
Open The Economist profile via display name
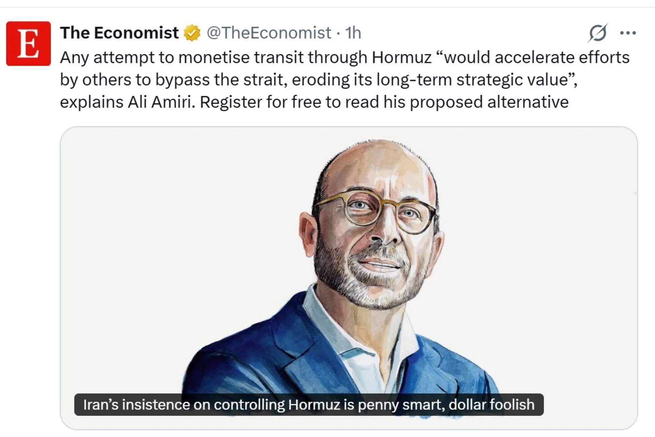tap(119, 33)
